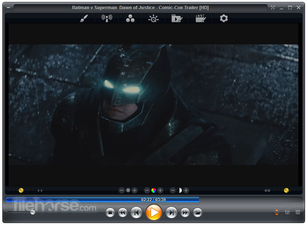307x225 pixels.
Task: Reset saturation via color wheel icon
Action: [154, 190]
